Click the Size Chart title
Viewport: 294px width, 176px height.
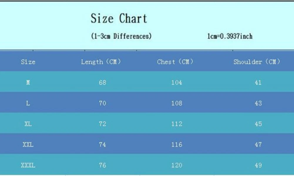119,18
